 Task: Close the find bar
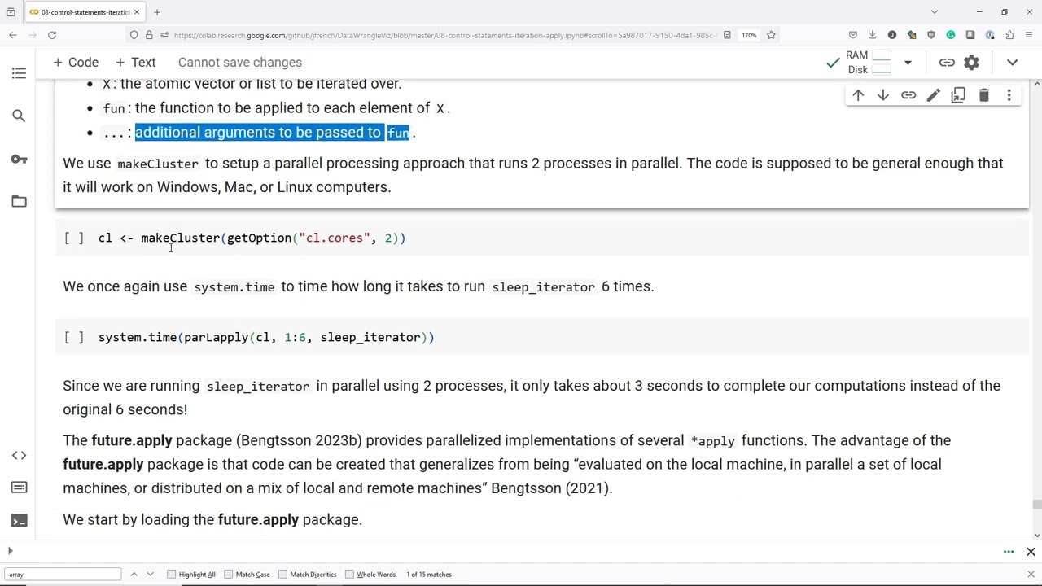(1031, 575)
